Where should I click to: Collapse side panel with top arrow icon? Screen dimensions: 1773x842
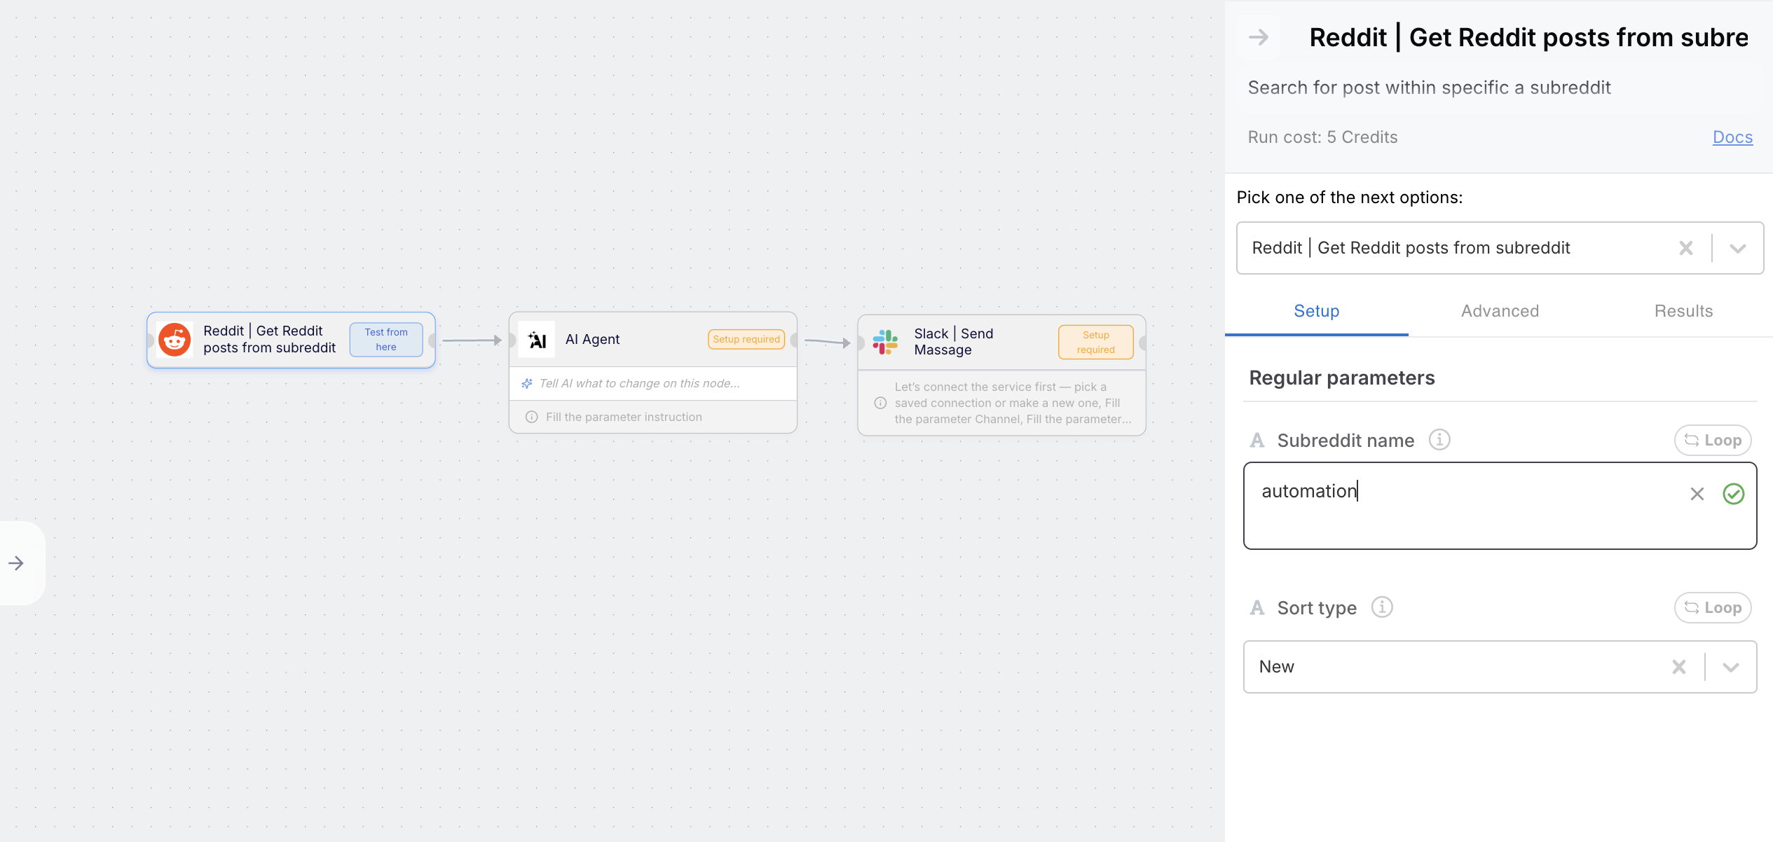1259,37
